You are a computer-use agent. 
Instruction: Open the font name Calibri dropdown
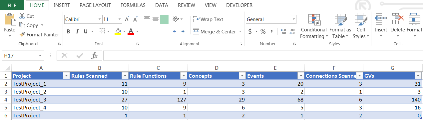(x=99, y=20)
